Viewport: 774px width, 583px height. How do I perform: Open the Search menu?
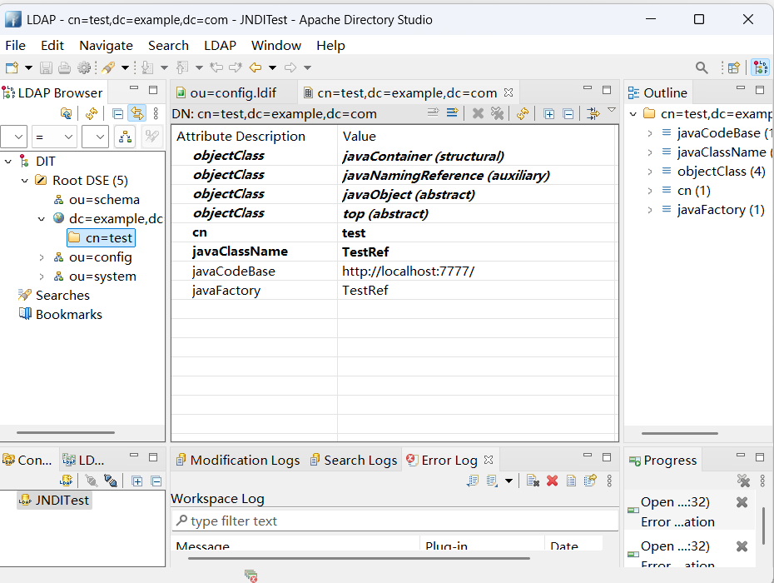coord(168,46)
